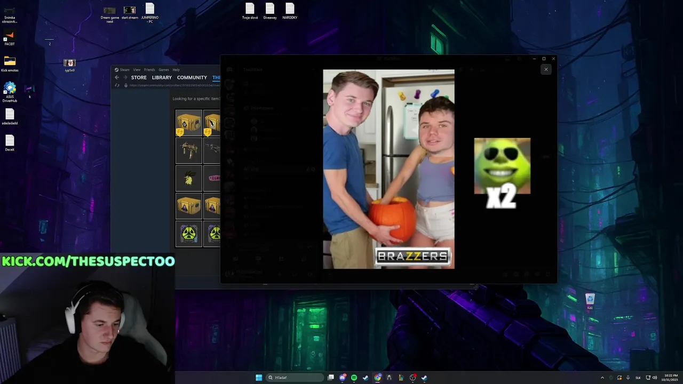683x384 pixels.
Task: Select the Giveaway desktop file
Action: click(x=270, y=11)
